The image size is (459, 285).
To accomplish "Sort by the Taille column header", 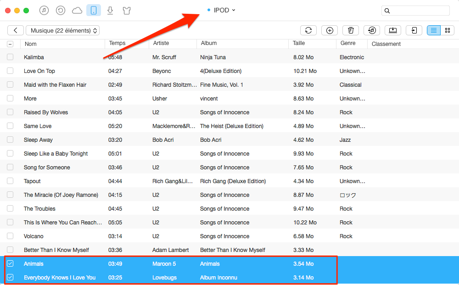I will pyautogui.click(x=299, y=43).
